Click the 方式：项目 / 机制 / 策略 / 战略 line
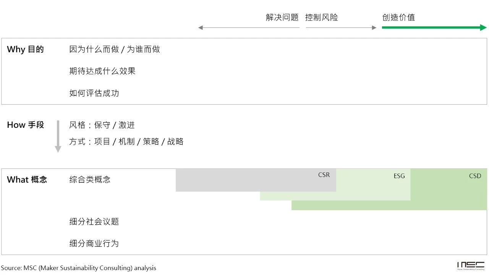489x280 pixels. (x=126, y=142)
